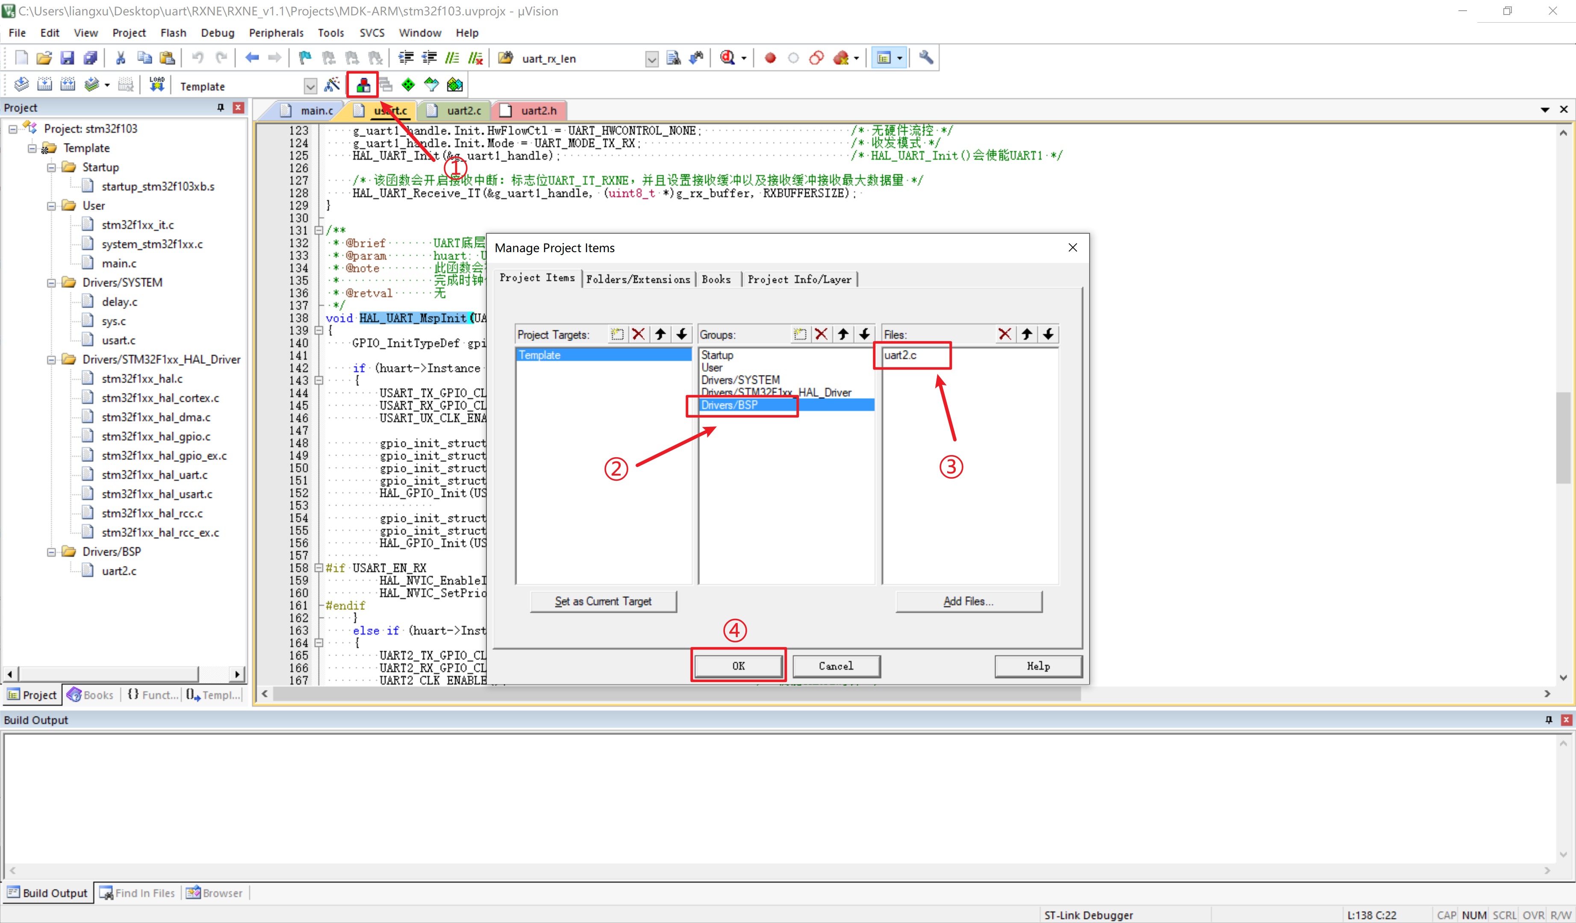Image resolution: width=1576 pixels, height=923 pixels.
Task: Toggle bookmark on current line flag icon
Action: coord(305,58)
